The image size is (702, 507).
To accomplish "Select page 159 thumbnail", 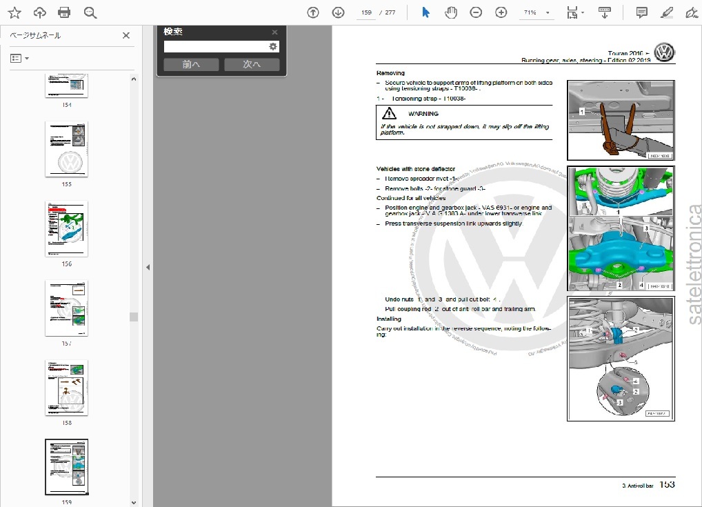I will click(x=66, y=467).
